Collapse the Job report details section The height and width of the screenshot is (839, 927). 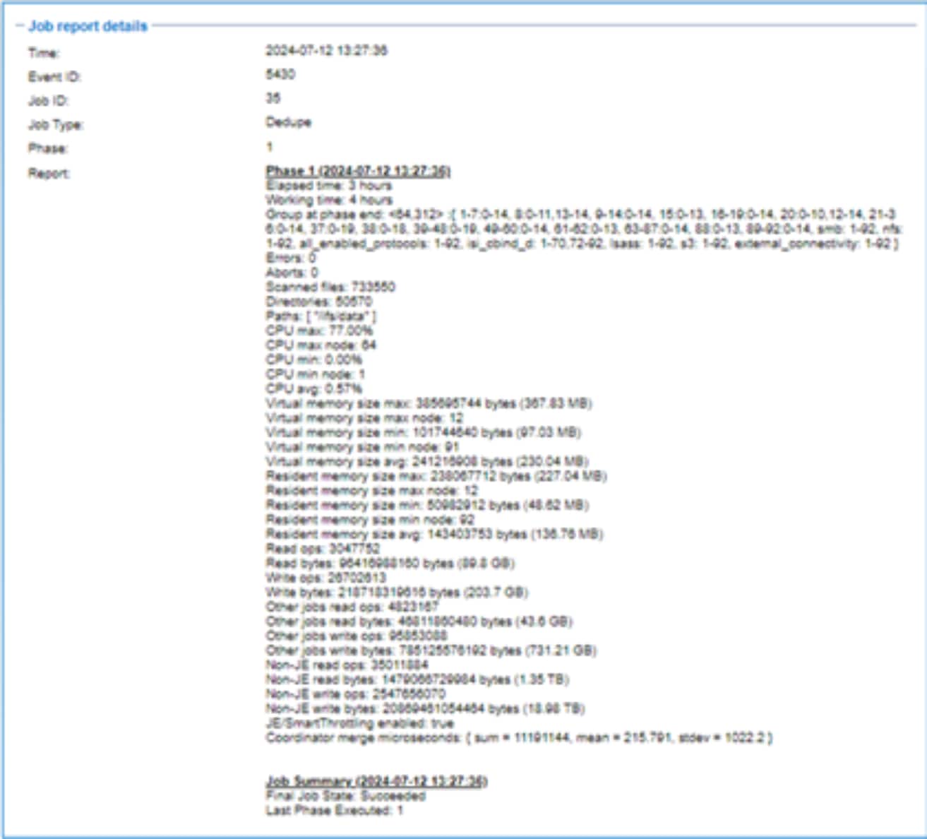pyautogui.click(x=20, y=26)
